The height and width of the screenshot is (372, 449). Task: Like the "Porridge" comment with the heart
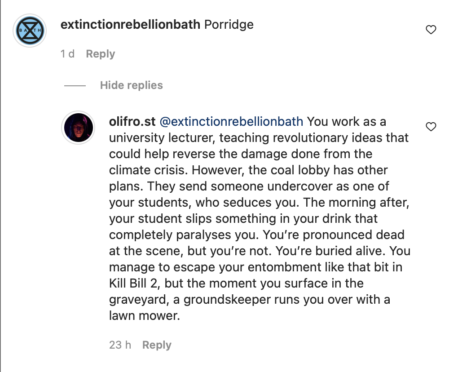coord(431,30)
